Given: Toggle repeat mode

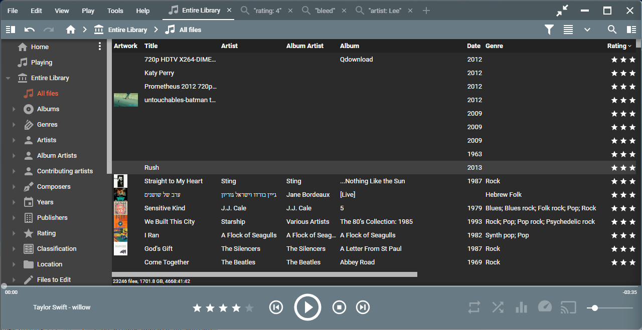Looking at the screenshot, I should [x=474, y=307].
